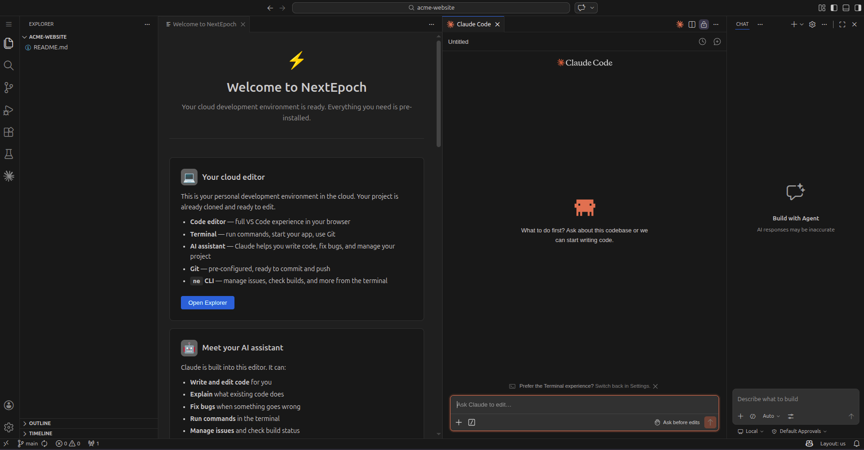Open Claude Code session history clock

coord(702,41)
